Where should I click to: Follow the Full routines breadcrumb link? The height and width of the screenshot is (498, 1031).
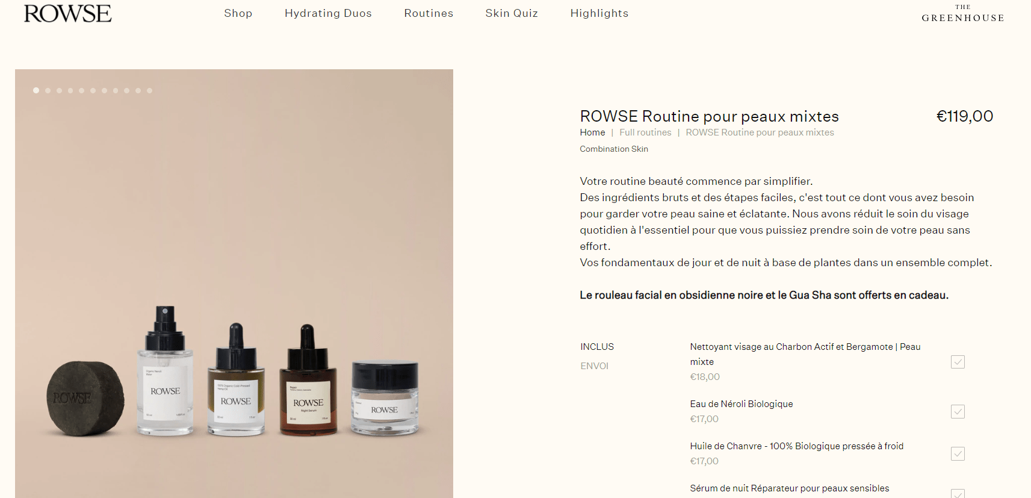coord(645,132)
